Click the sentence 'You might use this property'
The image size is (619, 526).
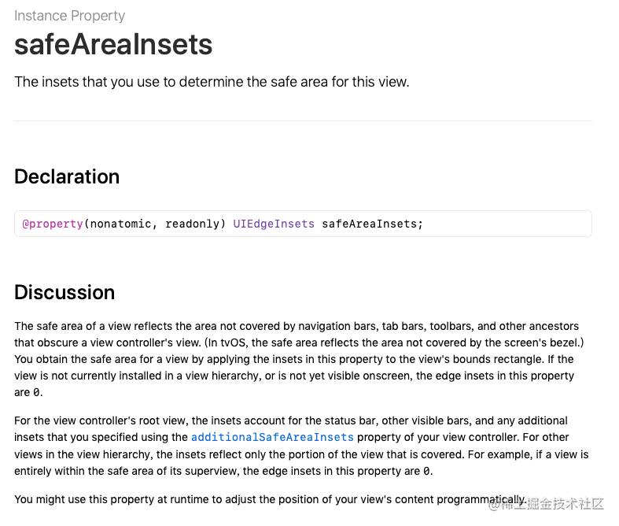(271, 499)
